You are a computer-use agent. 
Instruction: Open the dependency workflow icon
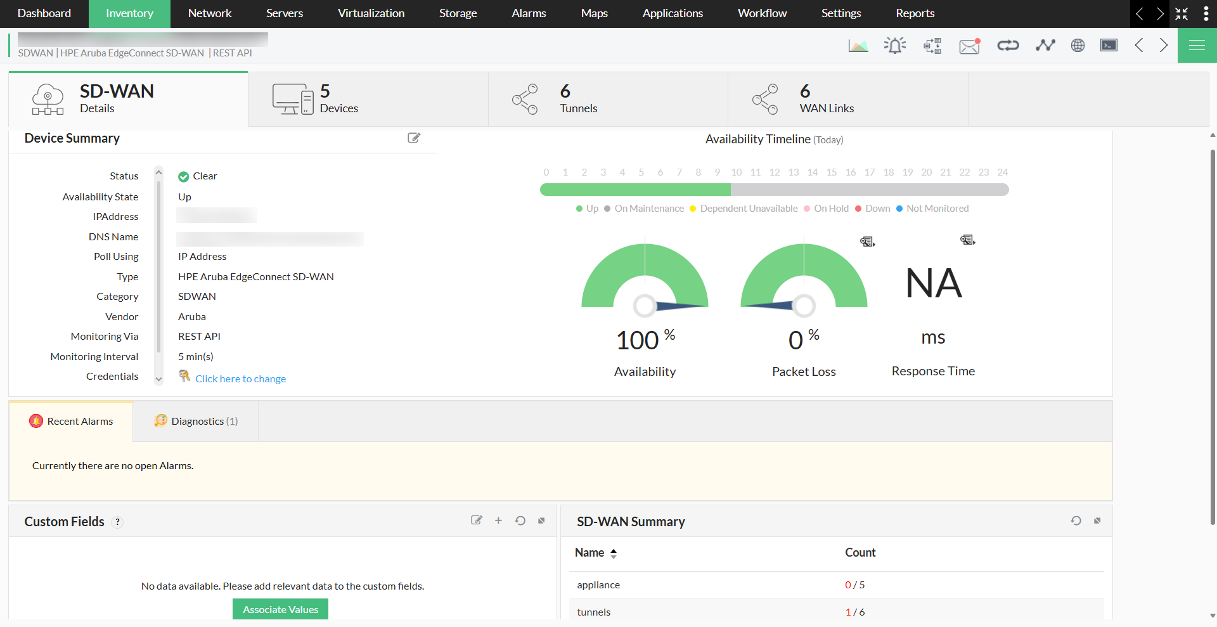932,45
